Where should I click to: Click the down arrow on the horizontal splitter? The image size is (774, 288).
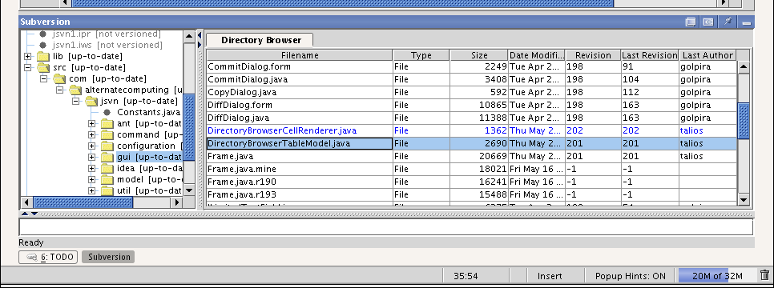[34, 214]
